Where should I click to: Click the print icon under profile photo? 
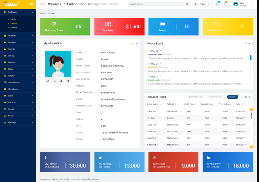(55, 81)
